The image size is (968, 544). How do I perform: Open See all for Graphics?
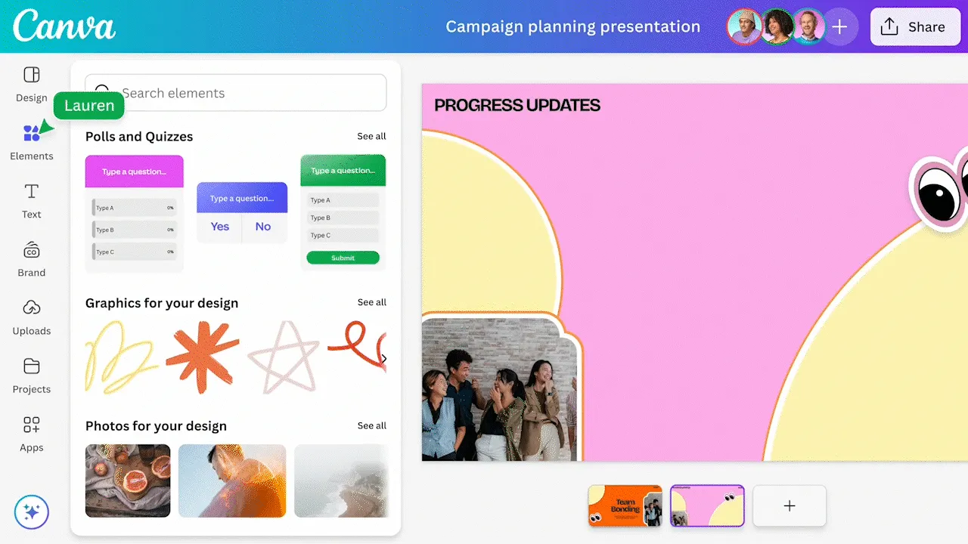pos(371,301)
